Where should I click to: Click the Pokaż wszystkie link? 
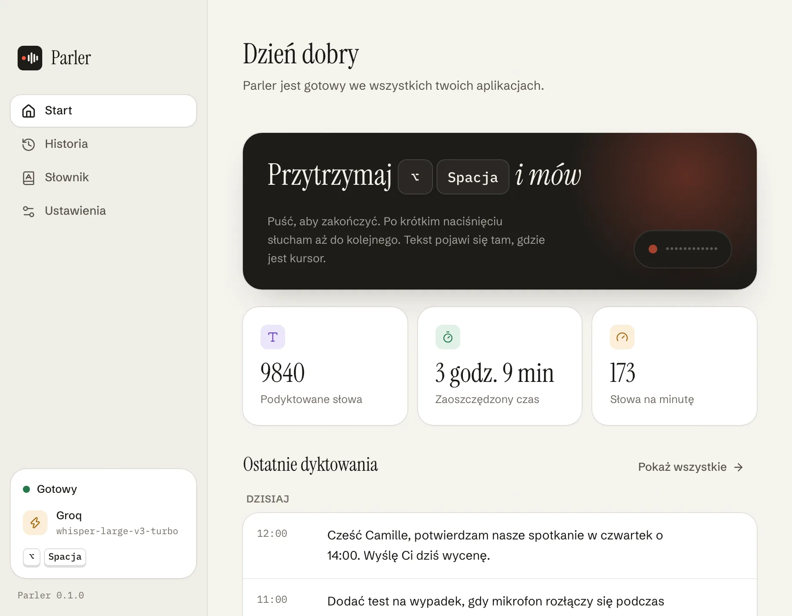coord(691,467)
